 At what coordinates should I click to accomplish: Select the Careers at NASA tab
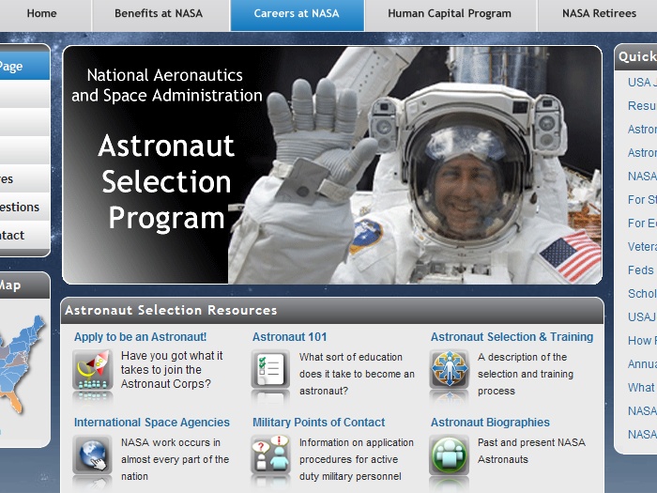pyautogui.click(x=297, y=14)
